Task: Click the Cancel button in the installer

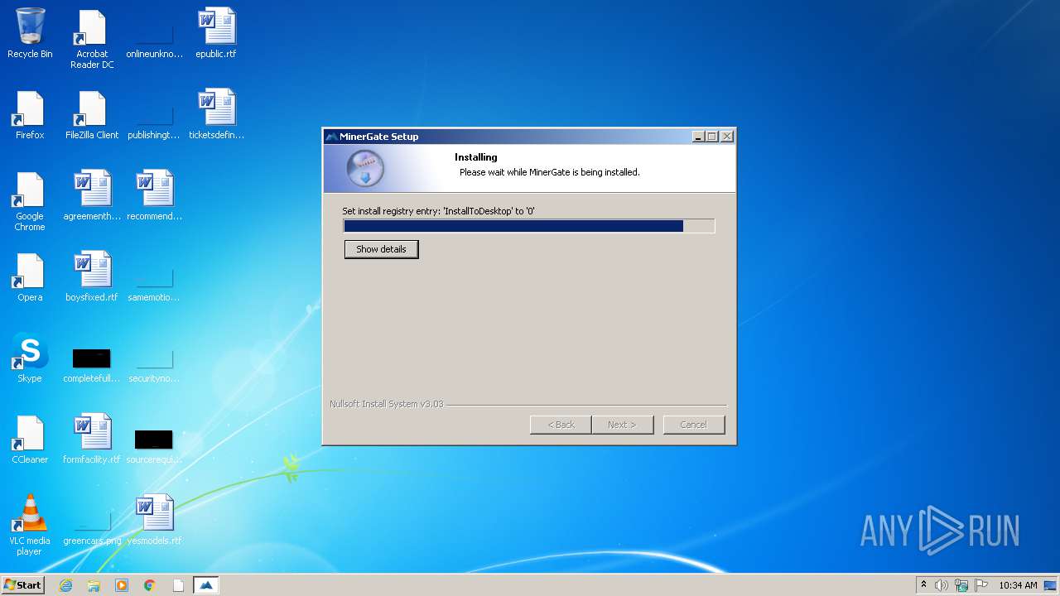Action: pyautogui.click(x=694, y=425)
